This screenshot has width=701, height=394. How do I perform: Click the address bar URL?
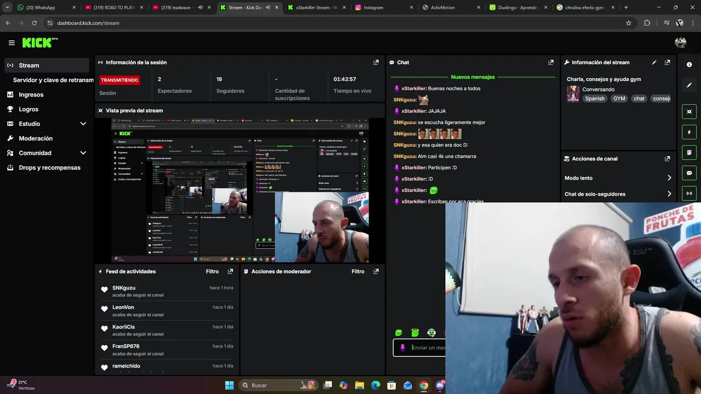pyautogui.click(x=88, y=23)
